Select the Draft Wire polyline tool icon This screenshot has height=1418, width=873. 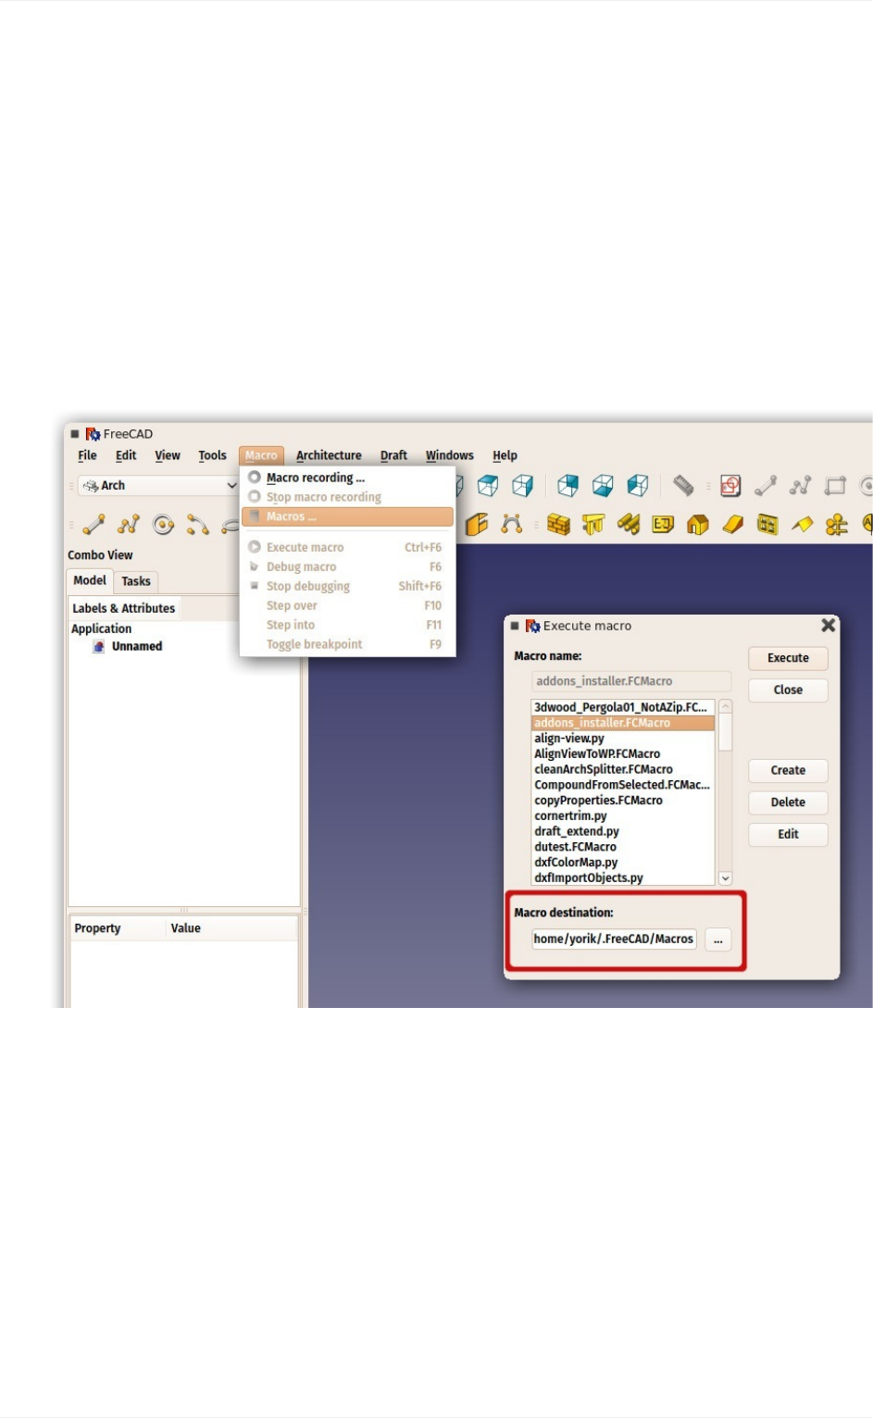click(x=129, y=525)
